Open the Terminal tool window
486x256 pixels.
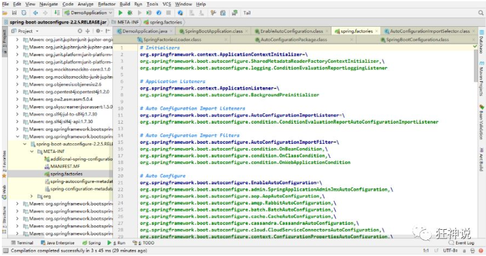tap(22, 243)
